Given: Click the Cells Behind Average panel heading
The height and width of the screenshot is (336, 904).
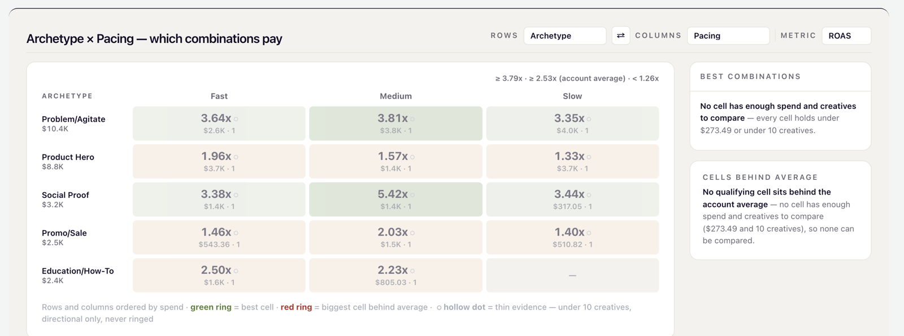Looking at the screenshot, I should (760, 177).
